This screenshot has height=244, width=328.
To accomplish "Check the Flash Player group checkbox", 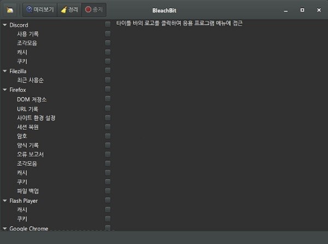I will click(x=108, y=200).
